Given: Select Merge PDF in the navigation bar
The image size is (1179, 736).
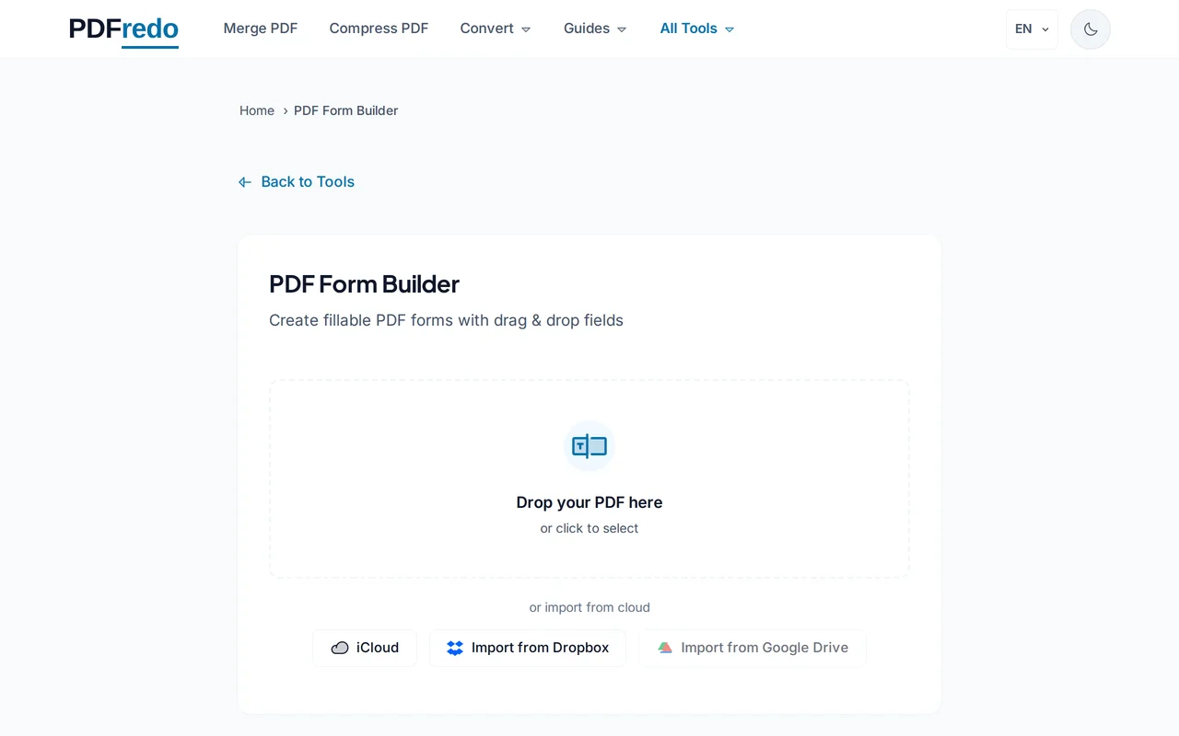Looking at the screenshot, I should pos(261,29).
